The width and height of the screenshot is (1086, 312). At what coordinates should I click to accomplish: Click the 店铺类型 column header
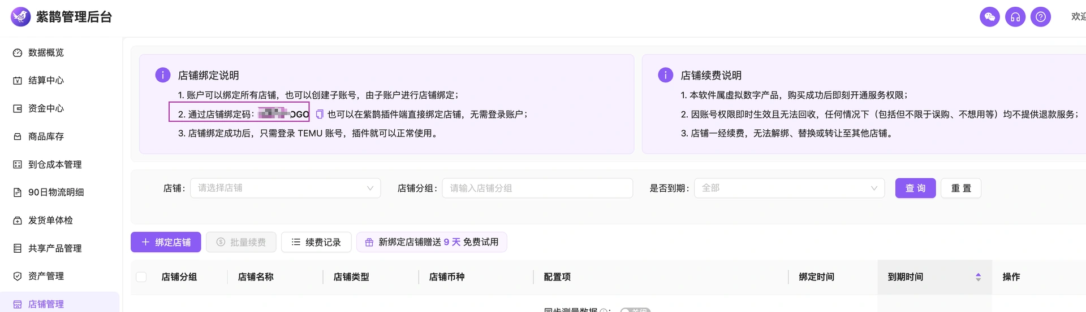(351, 277)
